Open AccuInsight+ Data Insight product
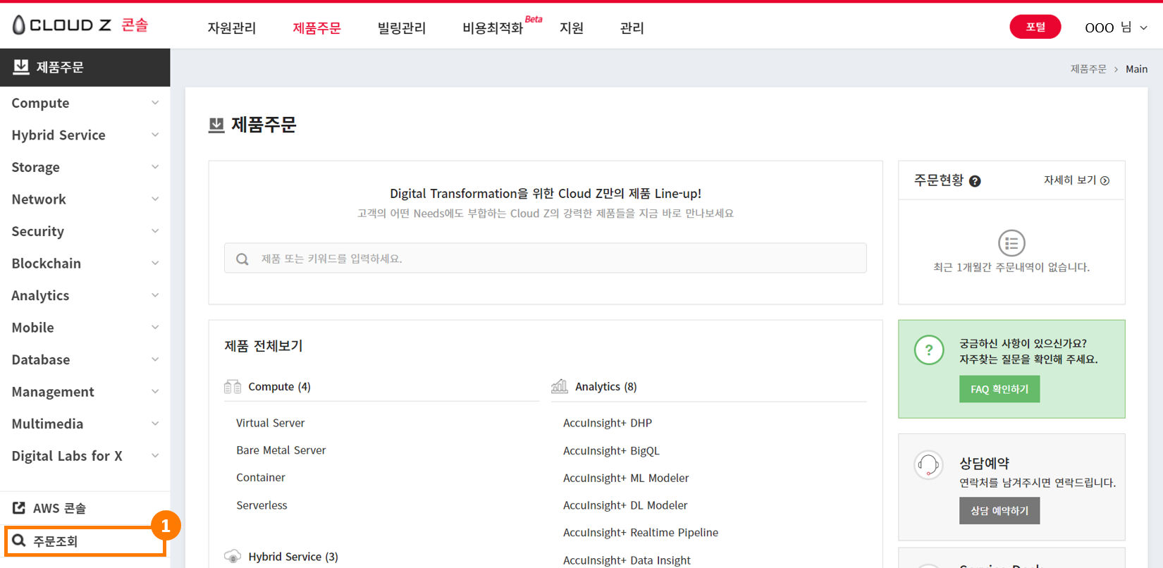1163x568 pixels. 627,560
